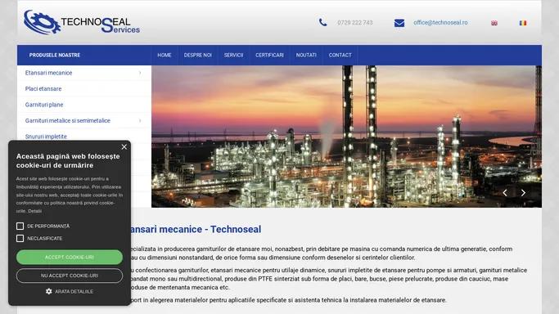Go to previous slide arrow

click(x=505, y=193)
